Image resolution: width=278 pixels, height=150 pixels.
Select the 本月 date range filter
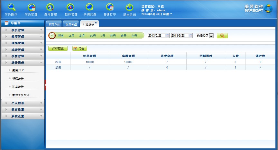[x=82, y=36]
